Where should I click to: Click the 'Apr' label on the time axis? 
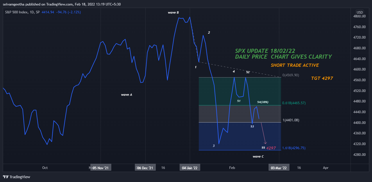click(x=326, y=168)
